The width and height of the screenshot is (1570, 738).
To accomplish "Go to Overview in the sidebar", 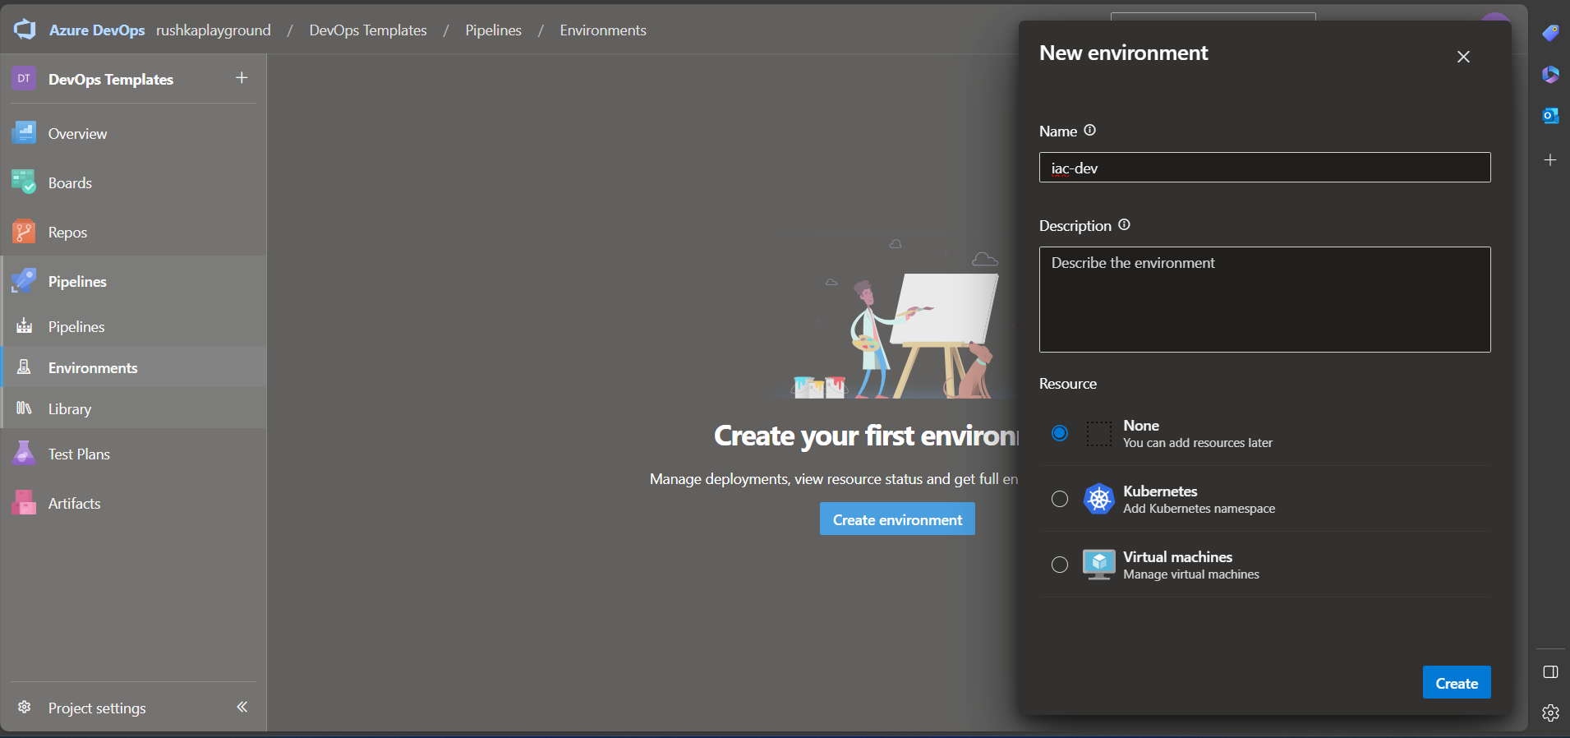I will tap(77, 134).
